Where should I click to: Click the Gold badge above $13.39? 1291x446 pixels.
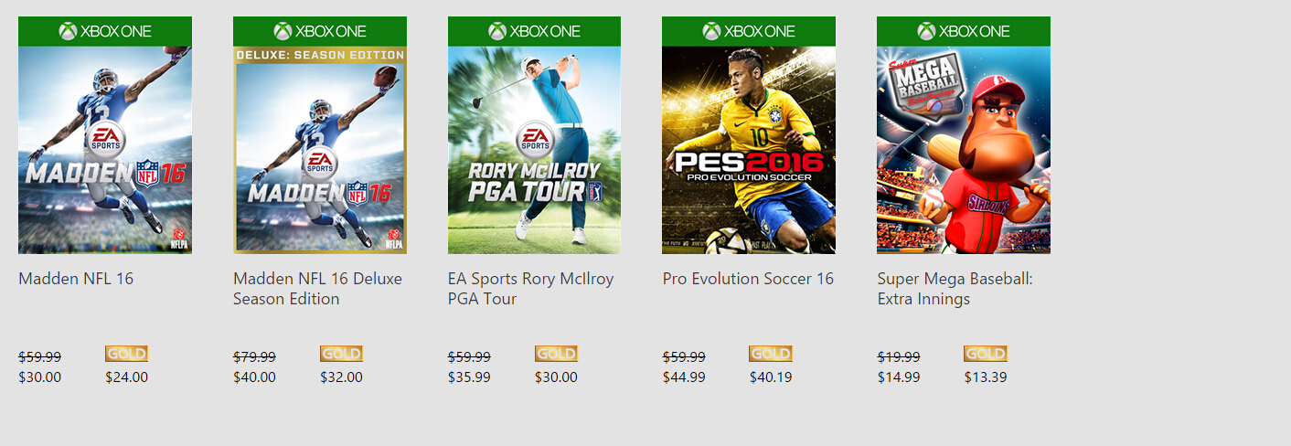[x=985, y=354]
